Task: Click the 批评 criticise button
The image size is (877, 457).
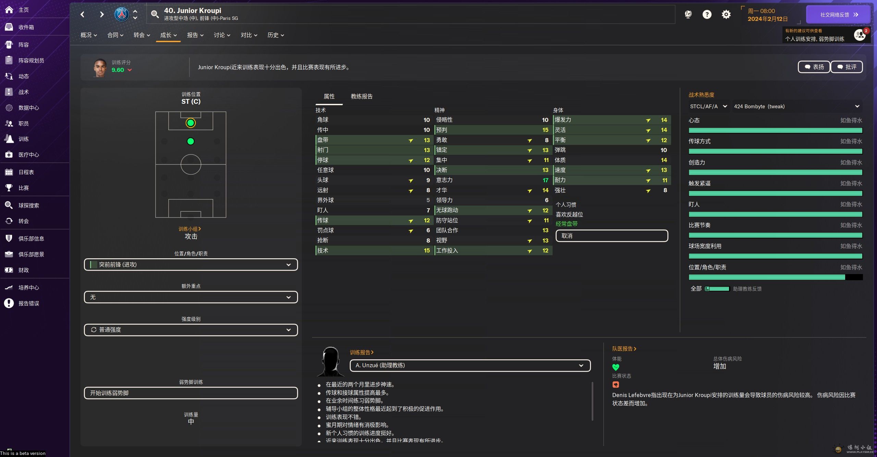Action: point(847,67)
